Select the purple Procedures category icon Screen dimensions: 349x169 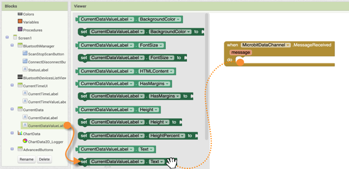pyautogui.click(x=20, y=30)
